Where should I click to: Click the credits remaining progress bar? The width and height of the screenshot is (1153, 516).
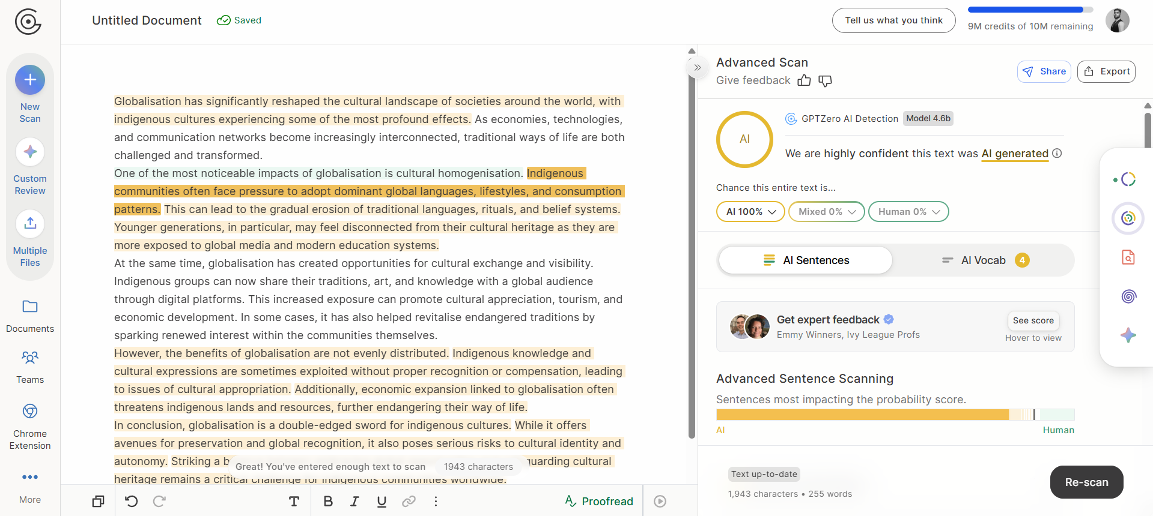click(1030, 10)
